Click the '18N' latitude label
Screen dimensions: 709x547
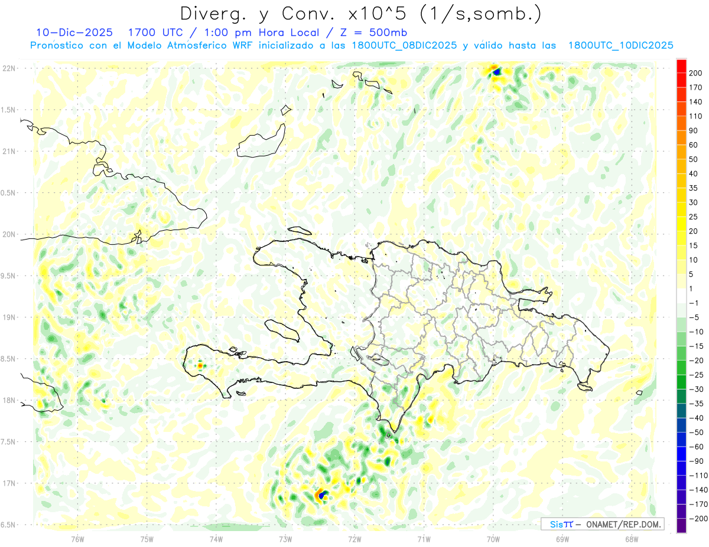[x=8, y=400]
